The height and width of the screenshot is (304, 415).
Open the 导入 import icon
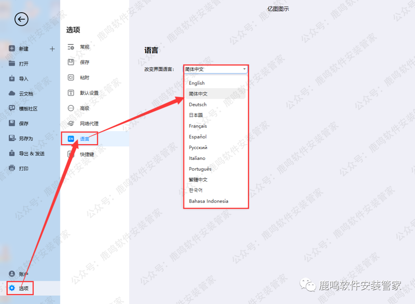click(12, 78)
